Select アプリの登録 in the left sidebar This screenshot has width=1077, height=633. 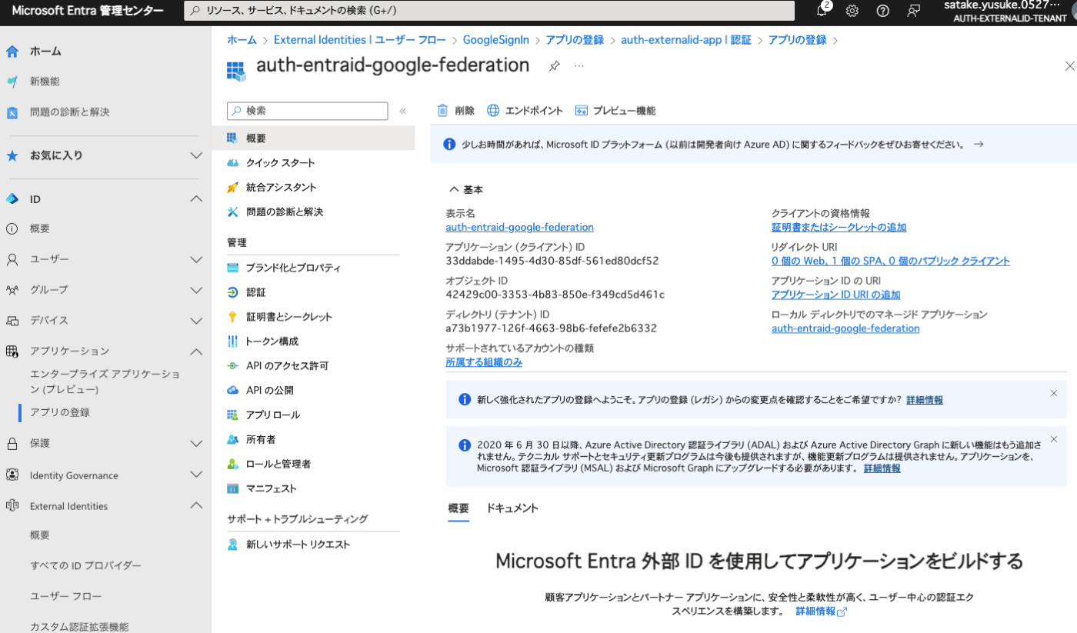[x=60, y=412]
